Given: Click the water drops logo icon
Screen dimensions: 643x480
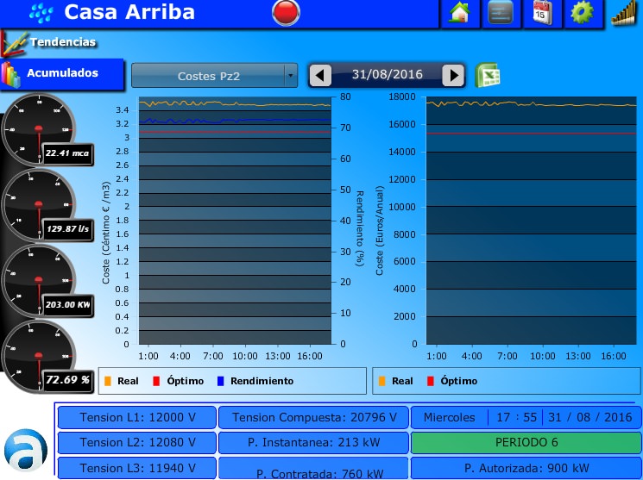Looking at the screenshot, I should click(41, 12).
